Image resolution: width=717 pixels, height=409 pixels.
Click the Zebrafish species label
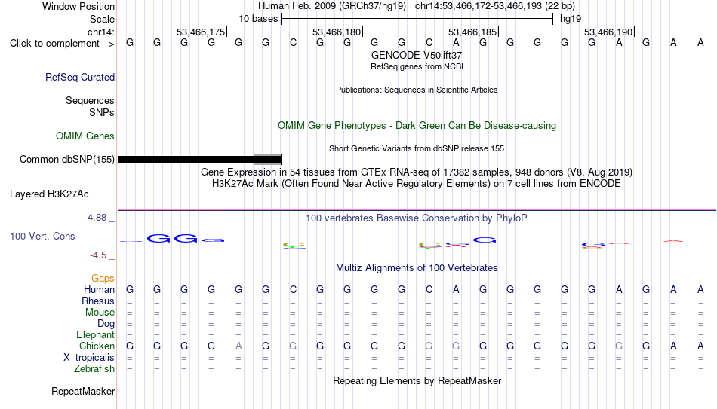(x=94, y=369)
